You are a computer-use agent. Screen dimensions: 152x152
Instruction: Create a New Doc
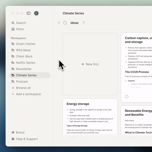pyautogui.click(x=90, y=64)
